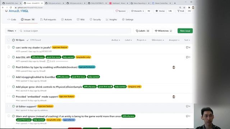Select checkbox for 'Pool Entities by type' issue

9,67
